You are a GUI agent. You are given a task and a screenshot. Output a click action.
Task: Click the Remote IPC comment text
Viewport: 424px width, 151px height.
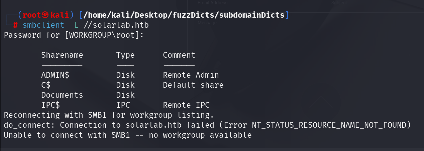186,105
